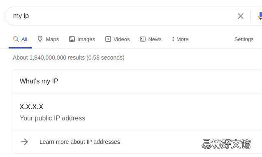Clear the search box with the X icon
The height and width of the screenshot is (157, 262).
241,16
